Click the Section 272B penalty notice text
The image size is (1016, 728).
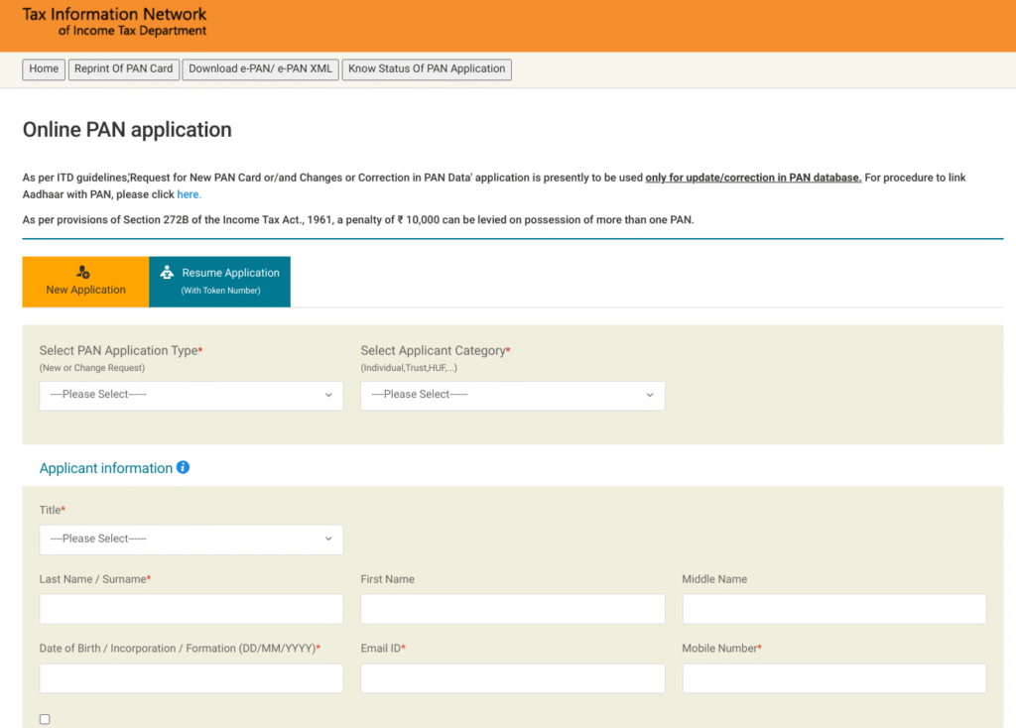(358, 219)
